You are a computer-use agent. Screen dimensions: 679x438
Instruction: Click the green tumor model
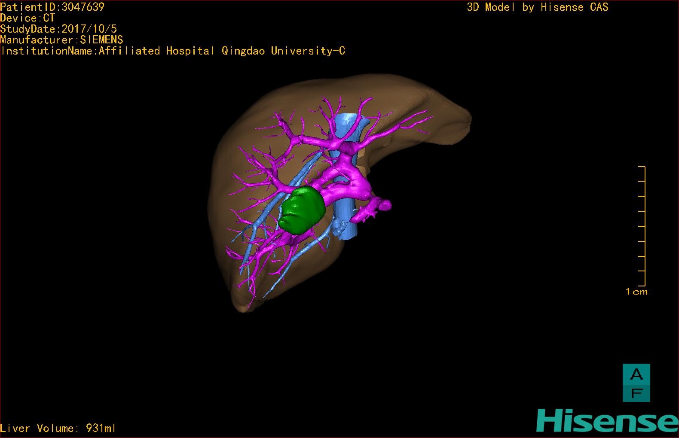coord(302,210)
